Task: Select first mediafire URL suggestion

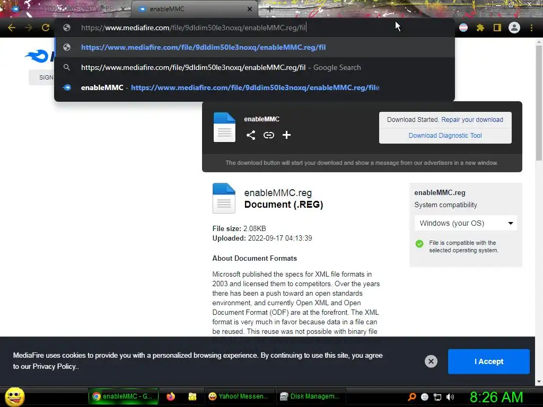Action: click(x=255, y=47)
